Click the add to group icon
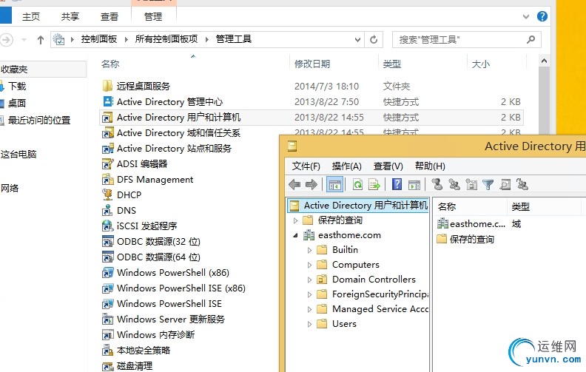The width and height of the screenshot is (586, 372). click(x=522, y=184)
